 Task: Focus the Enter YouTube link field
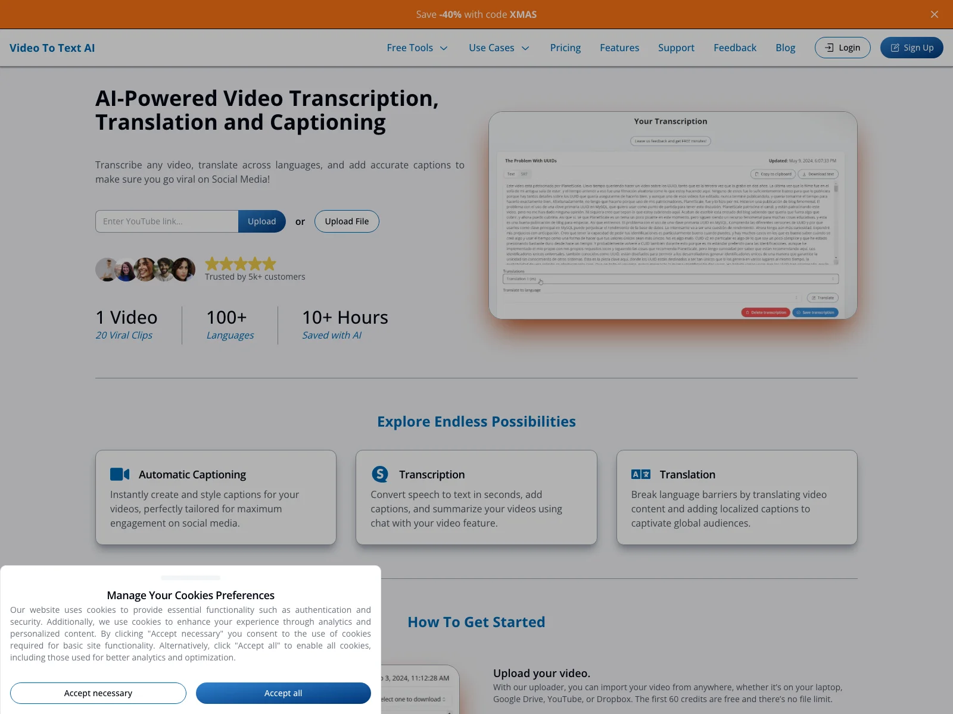click(x=167, y=221)
